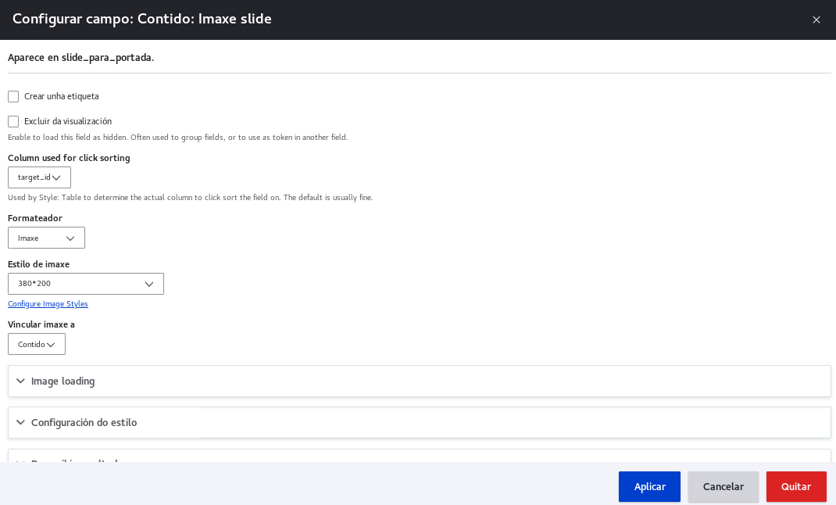Screen dimensions: 836x505
Task: Enable the Crear unha etiqueta checkbox
Action: [13, 97]
